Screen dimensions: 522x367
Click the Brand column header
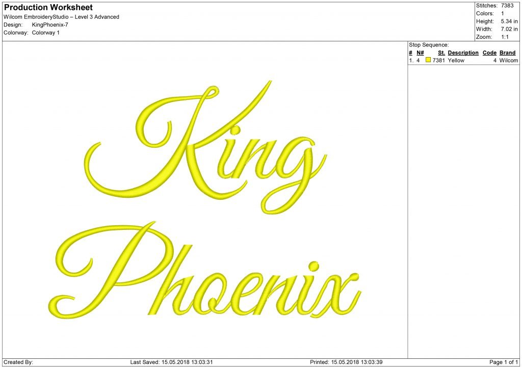pyautogui.click(x=508, y=53)
